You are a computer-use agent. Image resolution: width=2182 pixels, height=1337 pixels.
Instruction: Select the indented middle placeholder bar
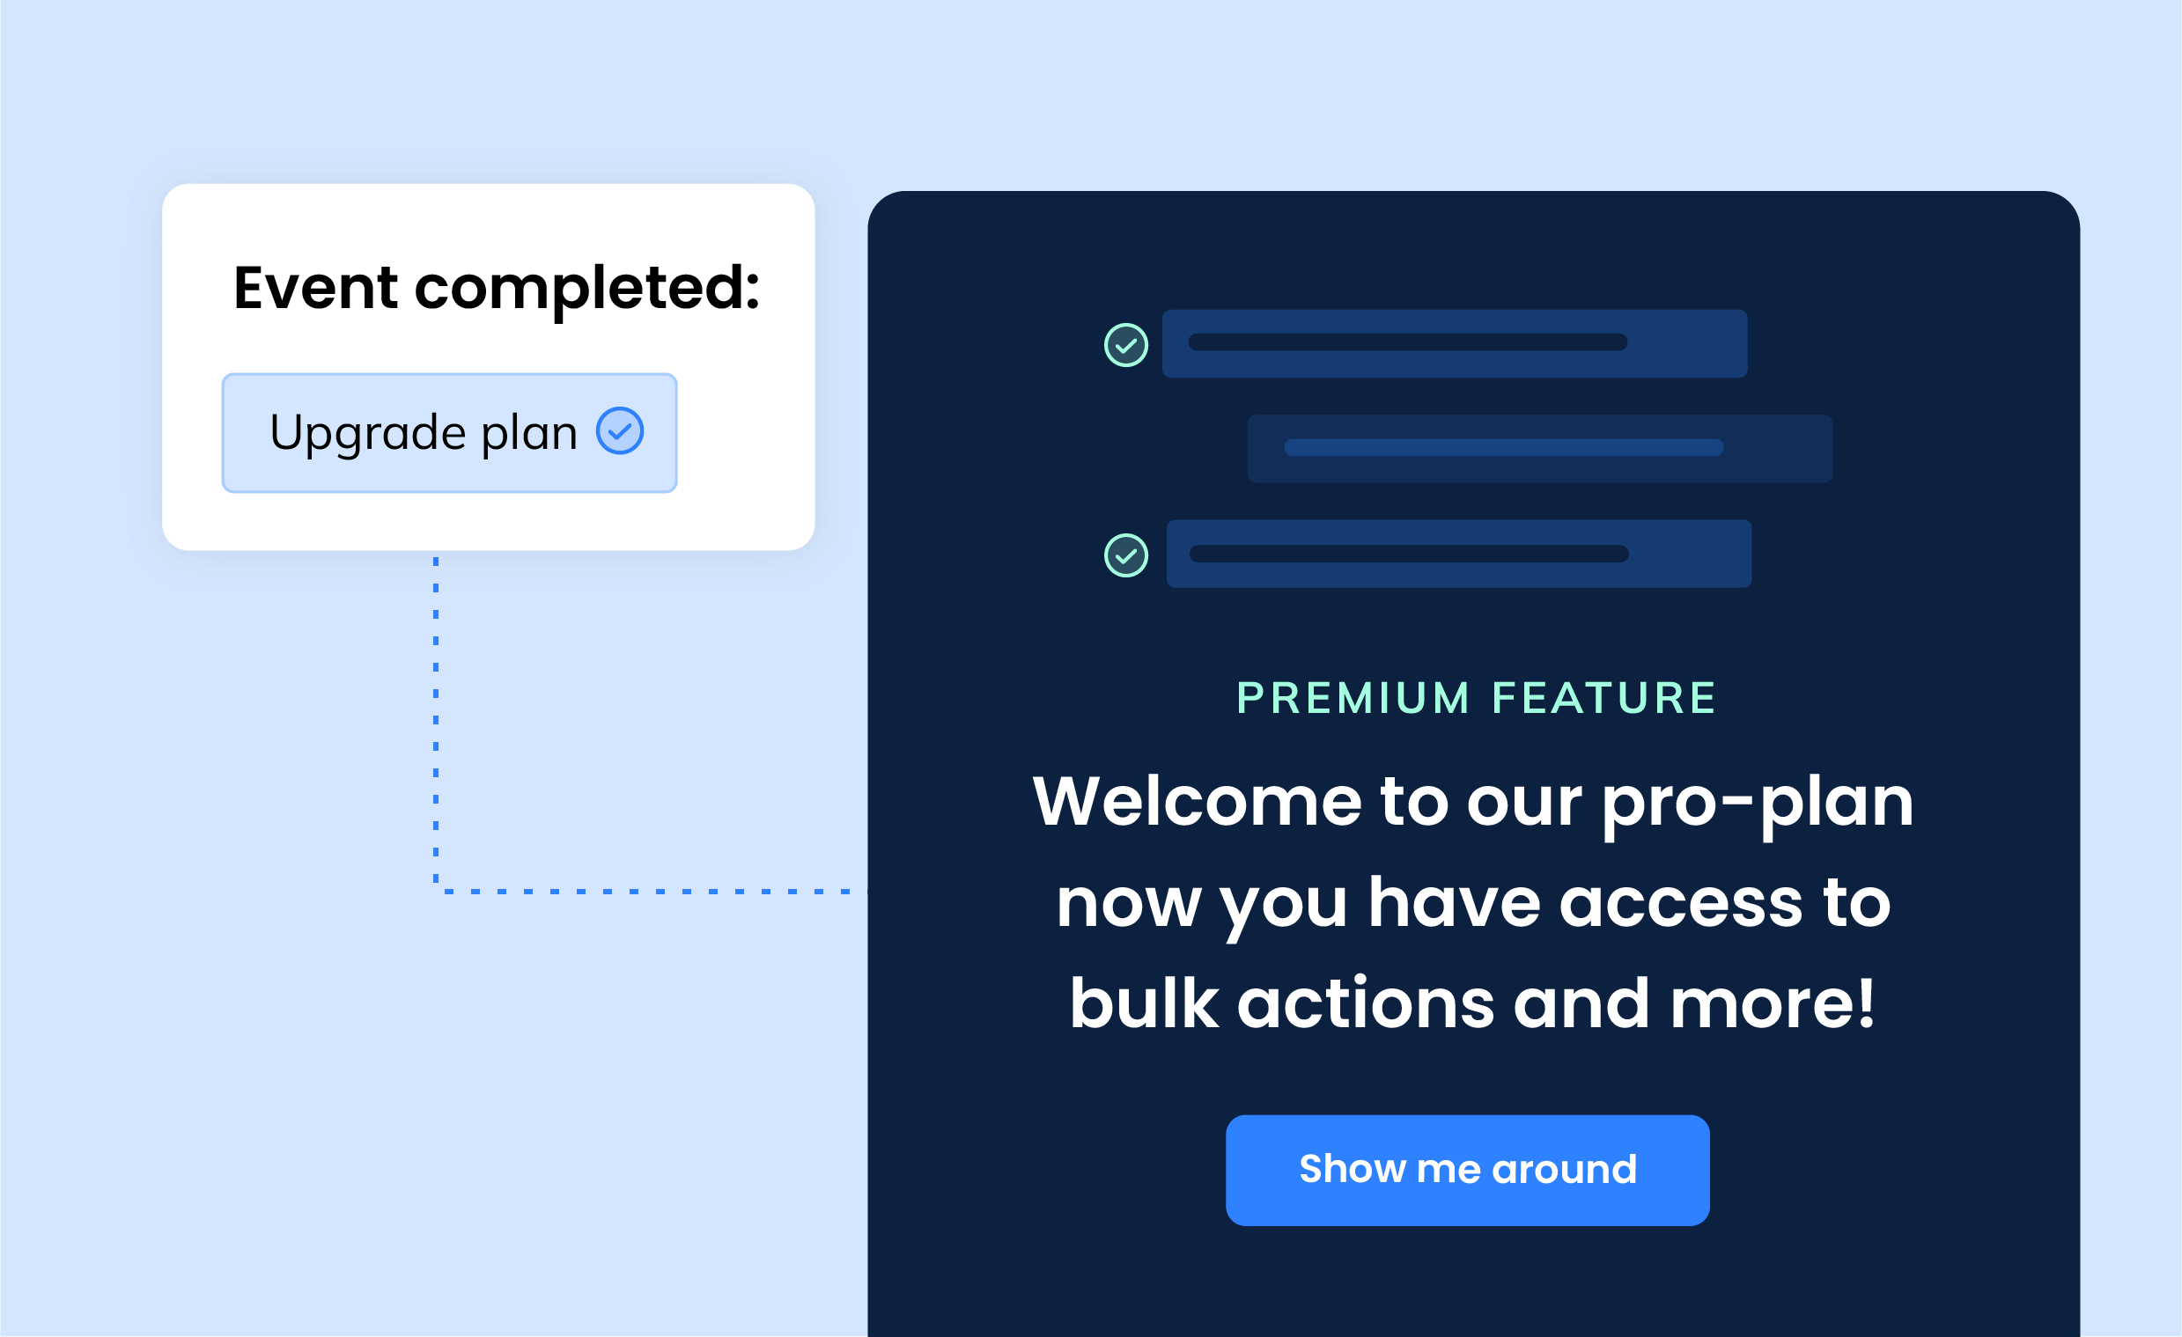click(x=1540, y=448)
